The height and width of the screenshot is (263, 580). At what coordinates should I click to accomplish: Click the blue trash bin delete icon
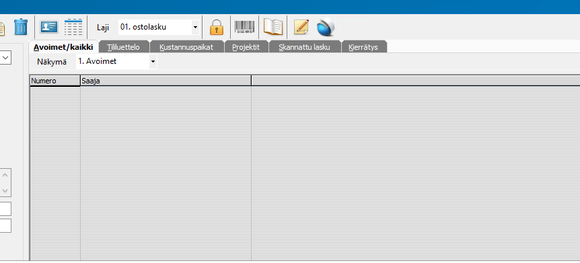tap(21, 28)
